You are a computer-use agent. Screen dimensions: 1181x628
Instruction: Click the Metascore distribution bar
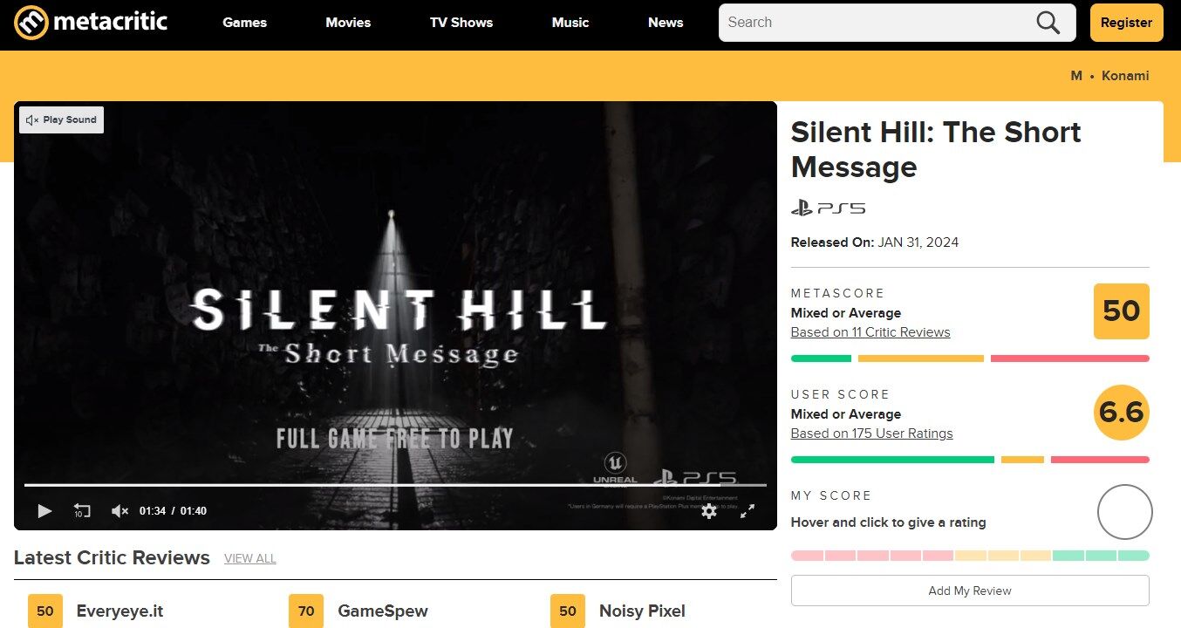[x=970, y=358]
